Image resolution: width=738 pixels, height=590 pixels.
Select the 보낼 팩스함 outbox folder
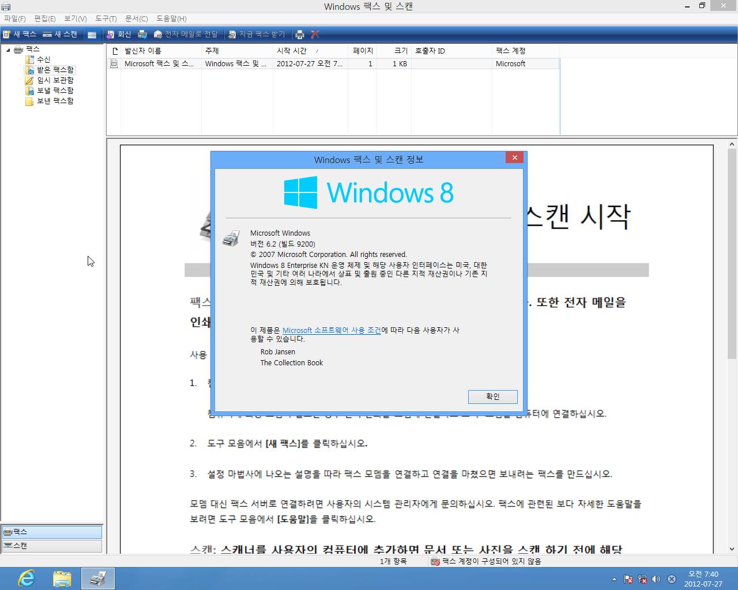click(x=55, y=90)
